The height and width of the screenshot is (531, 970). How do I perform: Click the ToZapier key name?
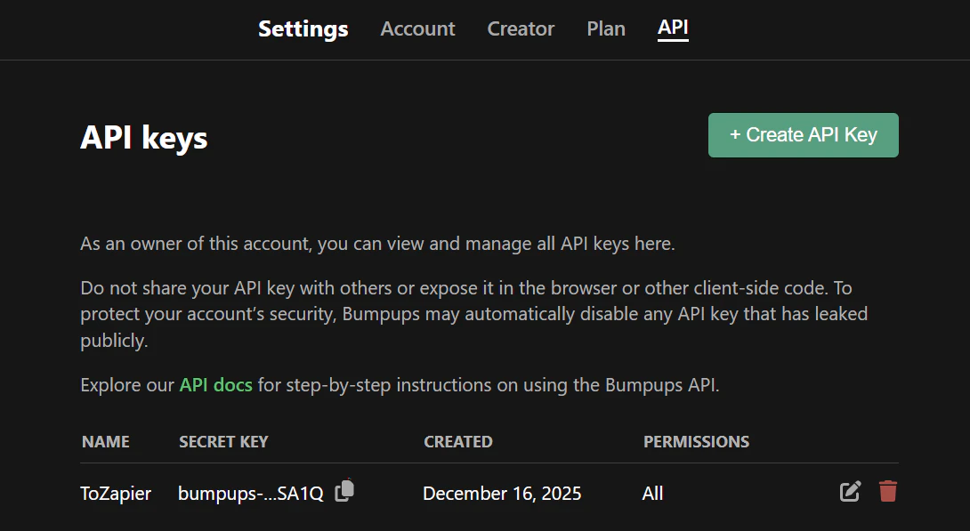(116, 494)
